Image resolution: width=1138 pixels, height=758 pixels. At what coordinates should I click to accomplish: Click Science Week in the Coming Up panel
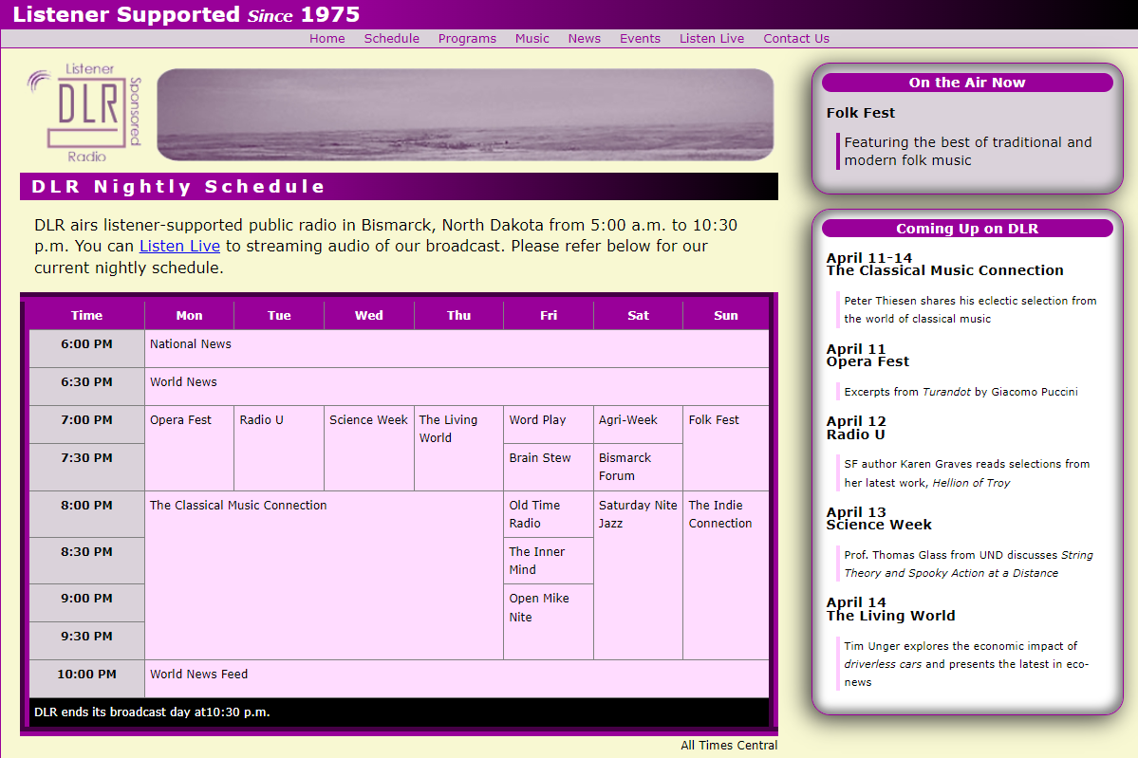(x=878, y=525)
